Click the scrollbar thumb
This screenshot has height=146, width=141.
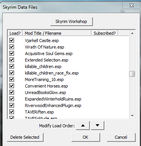pos(132,74)
